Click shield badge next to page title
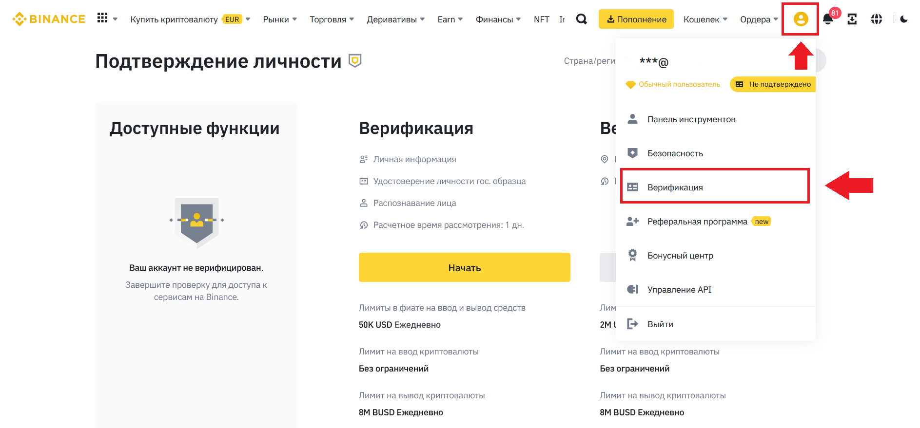The width and height of the screenshot is (920, 428). coord(355,61)
